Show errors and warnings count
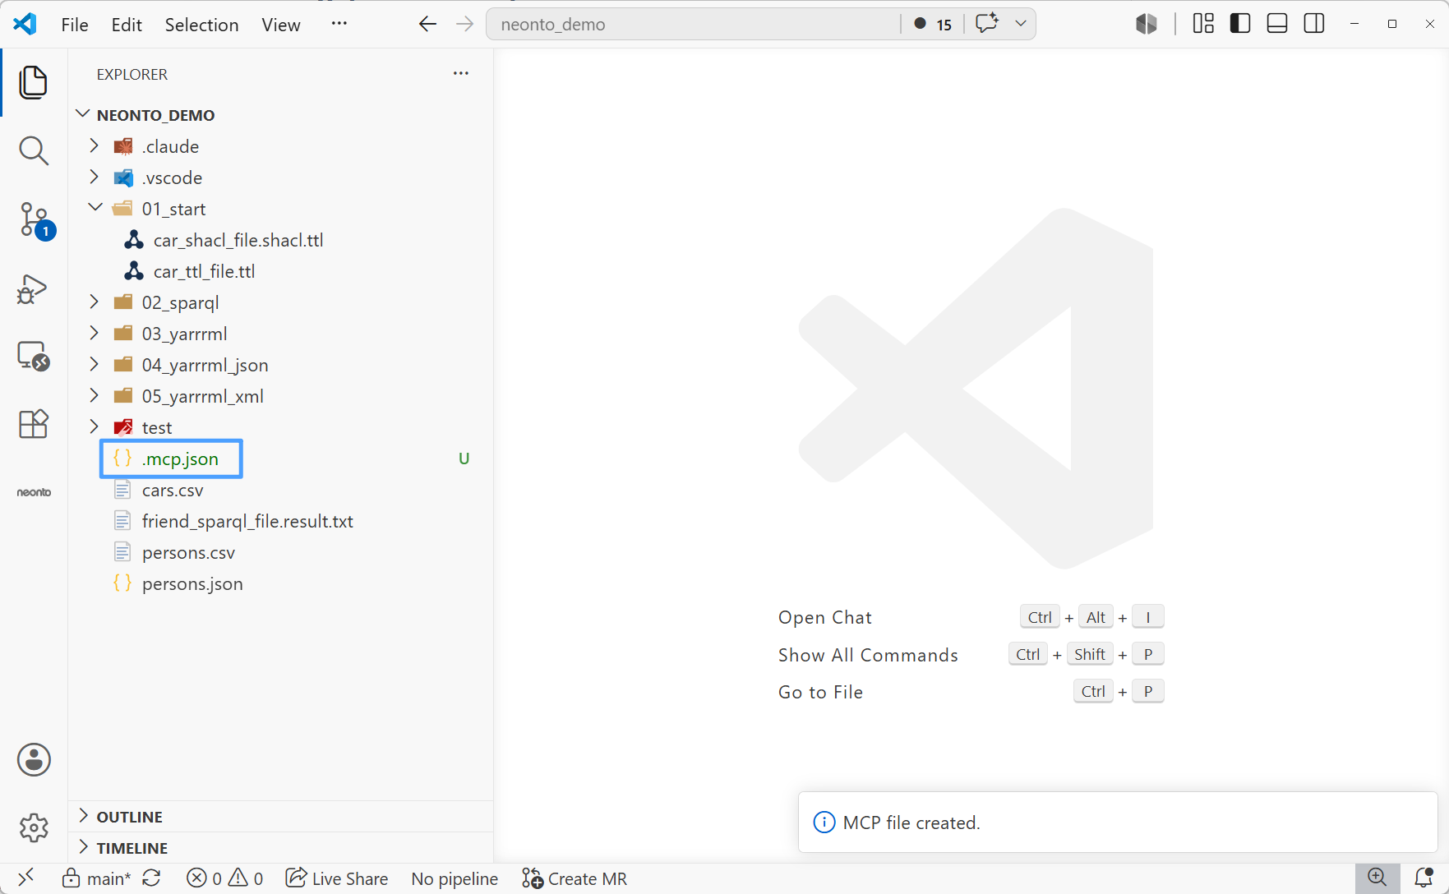Viewport: 1449px width, 894px height. click(225, 878)
